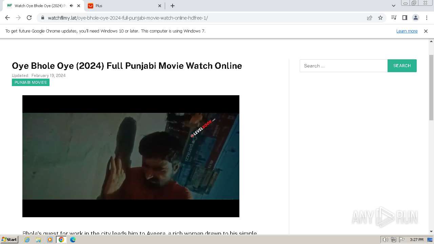Click the movie video player
Image resolution: width=434 pixels, height=244 pixels.
pyautogui.click(x=131, y=156)
